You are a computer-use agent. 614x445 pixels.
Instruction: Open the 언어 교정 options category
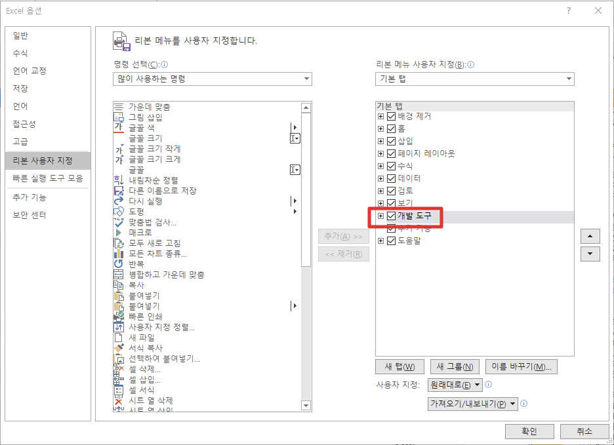tap(48, 71)
